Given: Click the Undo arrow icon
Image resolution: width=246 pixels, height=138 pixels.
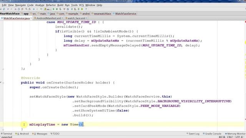Looking at the screenshot, I should [x=8, y=9].
